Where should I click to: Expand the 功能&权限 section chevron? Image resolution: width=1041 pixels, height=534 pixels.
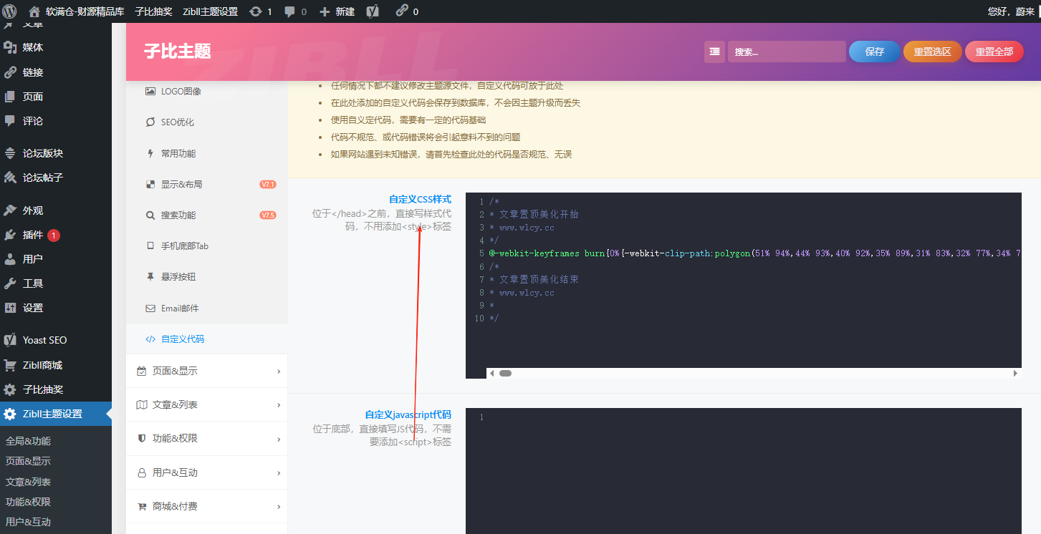(x=279, y=439)
